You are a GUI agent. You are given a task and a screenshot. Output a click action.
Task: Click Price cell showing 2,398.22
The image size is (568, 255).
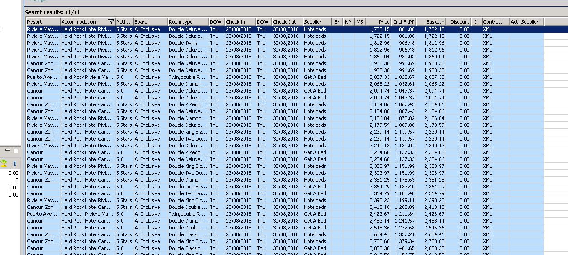click(379, 200)
